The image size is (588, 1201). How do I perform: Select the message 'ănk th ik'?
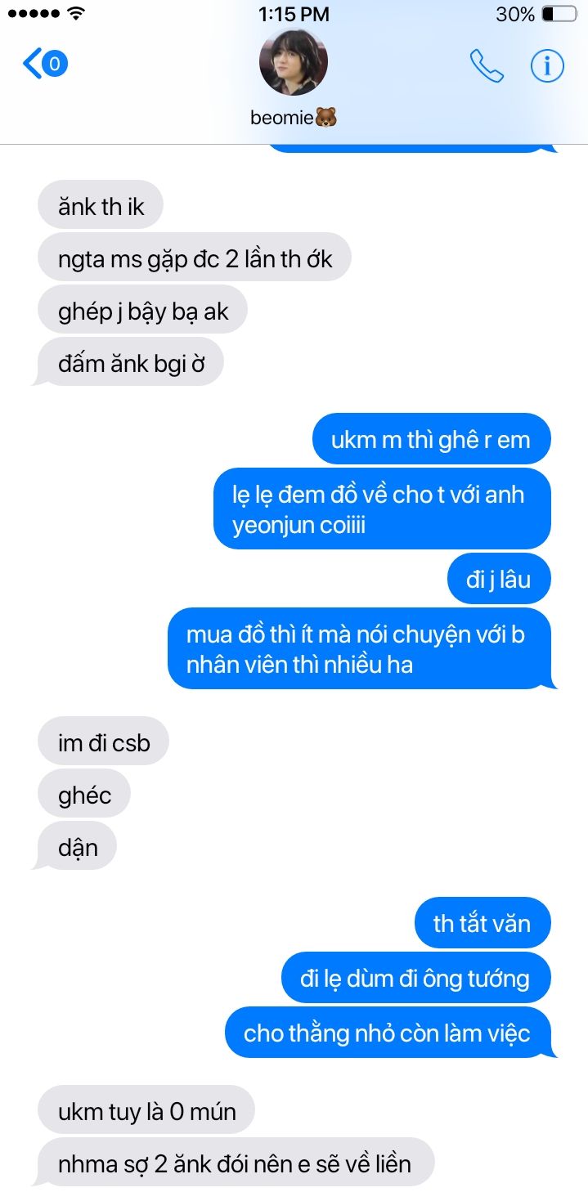pos(101,206)
